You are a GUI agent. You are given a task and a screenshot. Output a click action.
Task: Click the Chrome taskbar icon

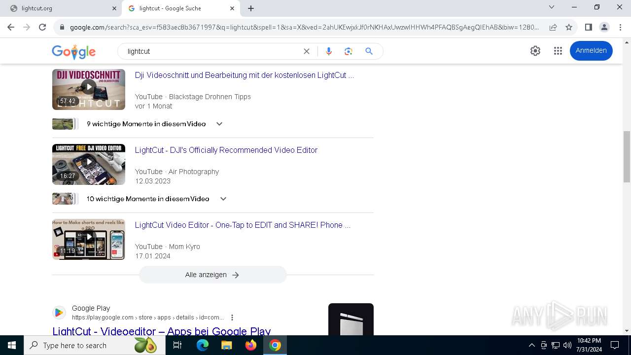275,345
